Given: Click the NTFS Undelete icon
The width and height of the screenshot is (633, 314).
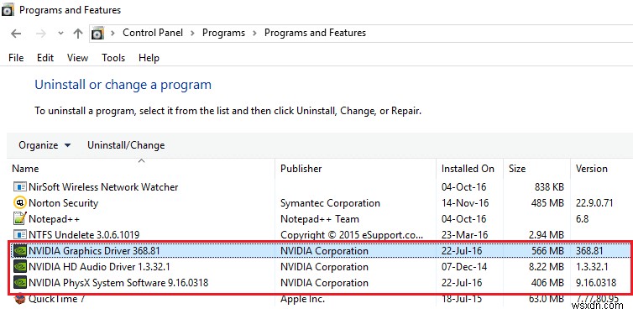Looking at the screenshot, I should click(x=20, y=234).
